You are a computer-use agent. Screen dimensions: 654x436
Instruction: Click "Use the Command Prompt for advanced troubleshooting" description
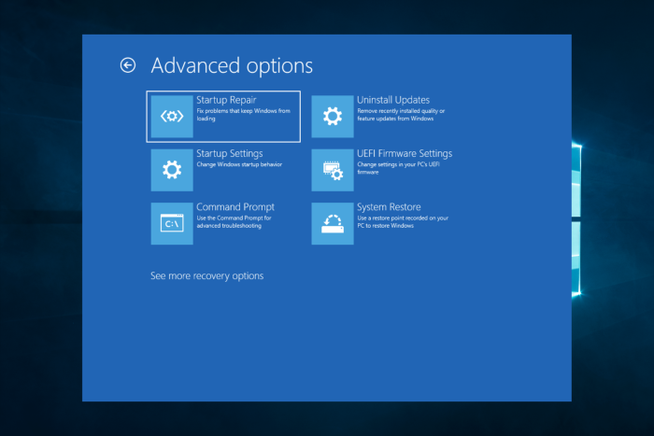[234, 222]
